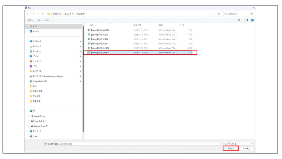Click 新しいフォルダー in the toolbar

[42, 21]
